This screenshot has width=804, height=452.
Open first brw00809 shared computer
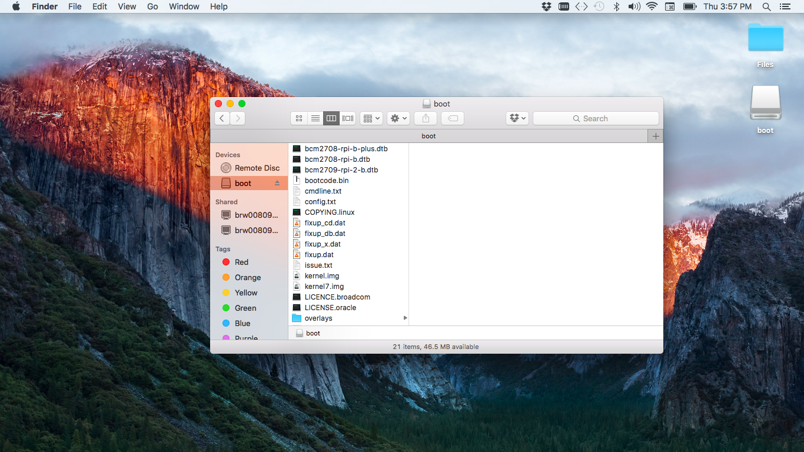click(x=249, y=215)
